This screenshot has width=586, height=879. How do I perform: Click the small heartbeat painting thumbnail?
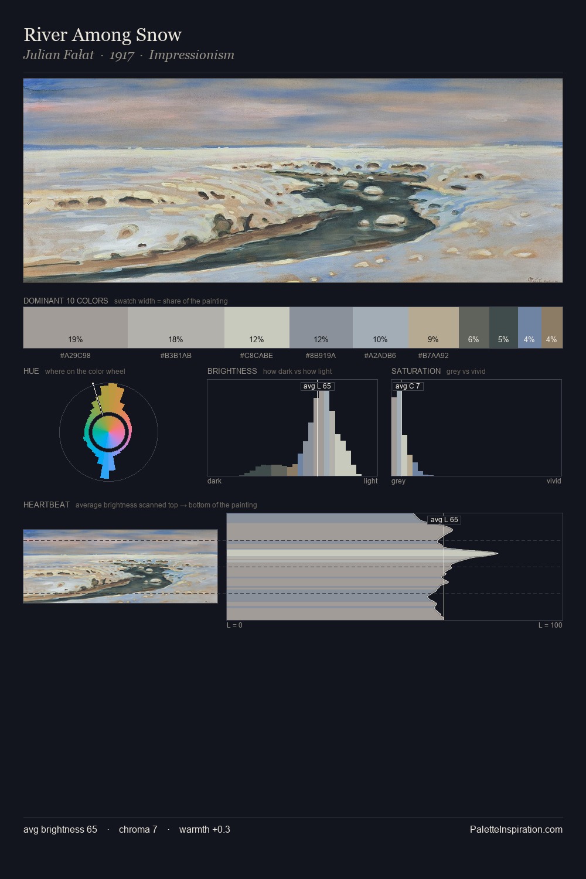click(x=120, y=566)
